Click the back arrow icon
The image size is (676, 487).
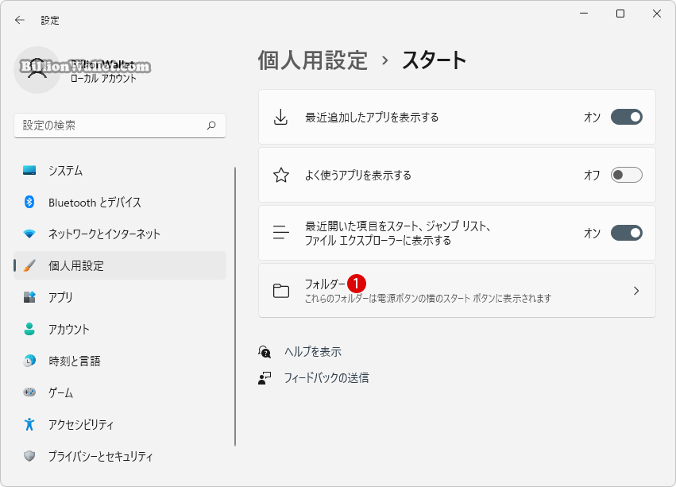pos(19,20)
